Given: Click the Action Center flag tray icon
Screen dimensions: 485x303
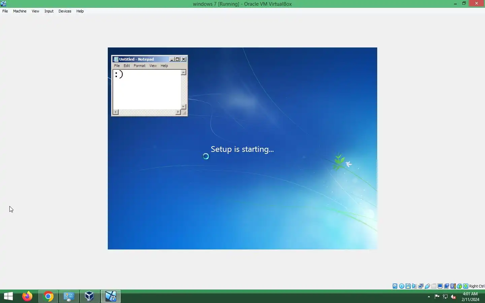Looking at the screenshot, I should point(437,297).
